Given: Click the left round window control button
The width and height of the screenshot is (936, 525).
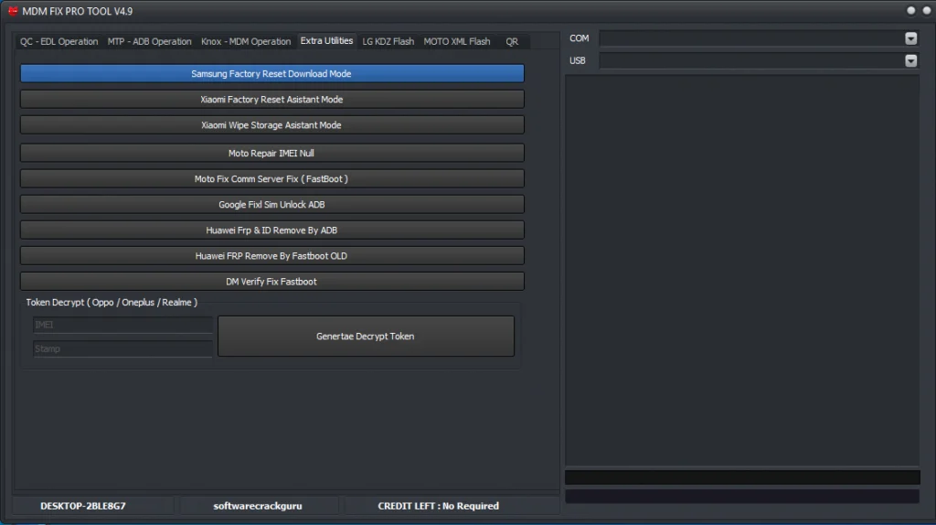Looking at the screenshot, I should 911,11.
